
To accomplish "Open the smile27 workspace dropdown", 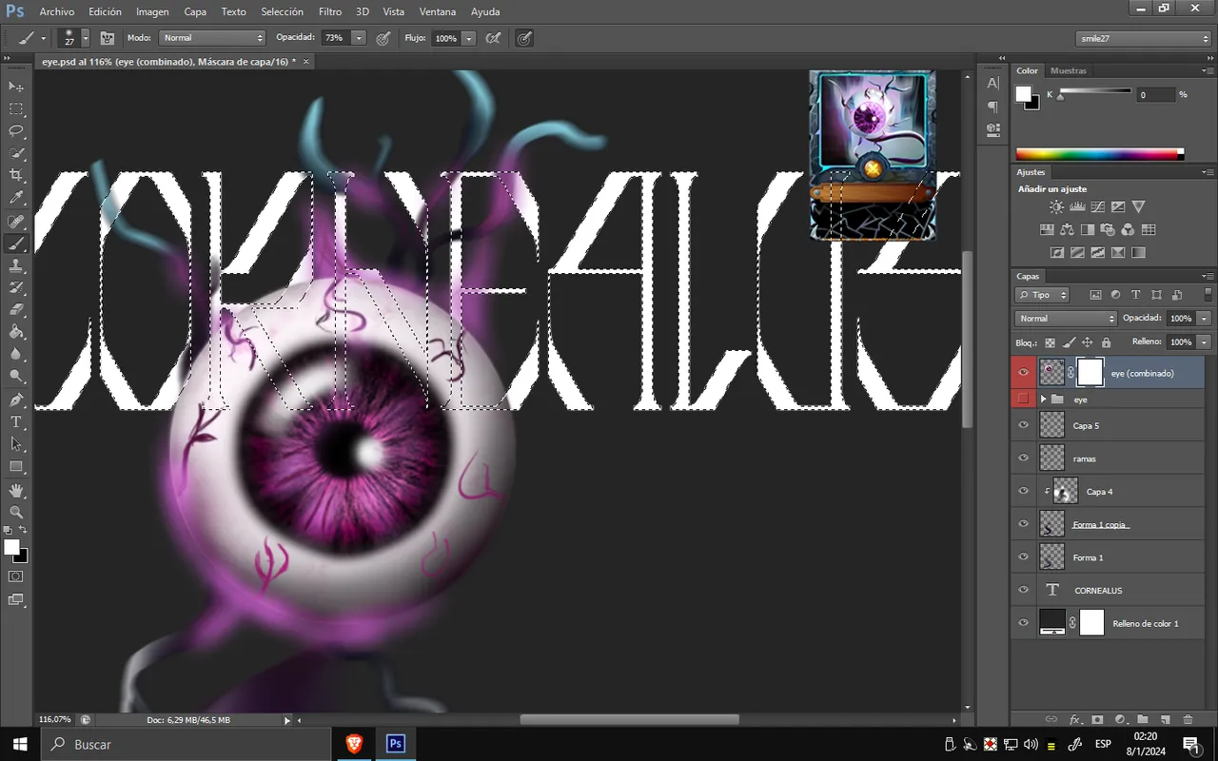I will point(1143,38).
